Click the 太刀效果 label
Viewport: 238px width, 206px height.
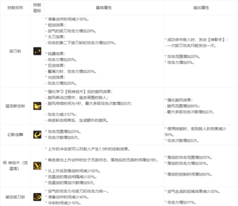coord(55,37)
